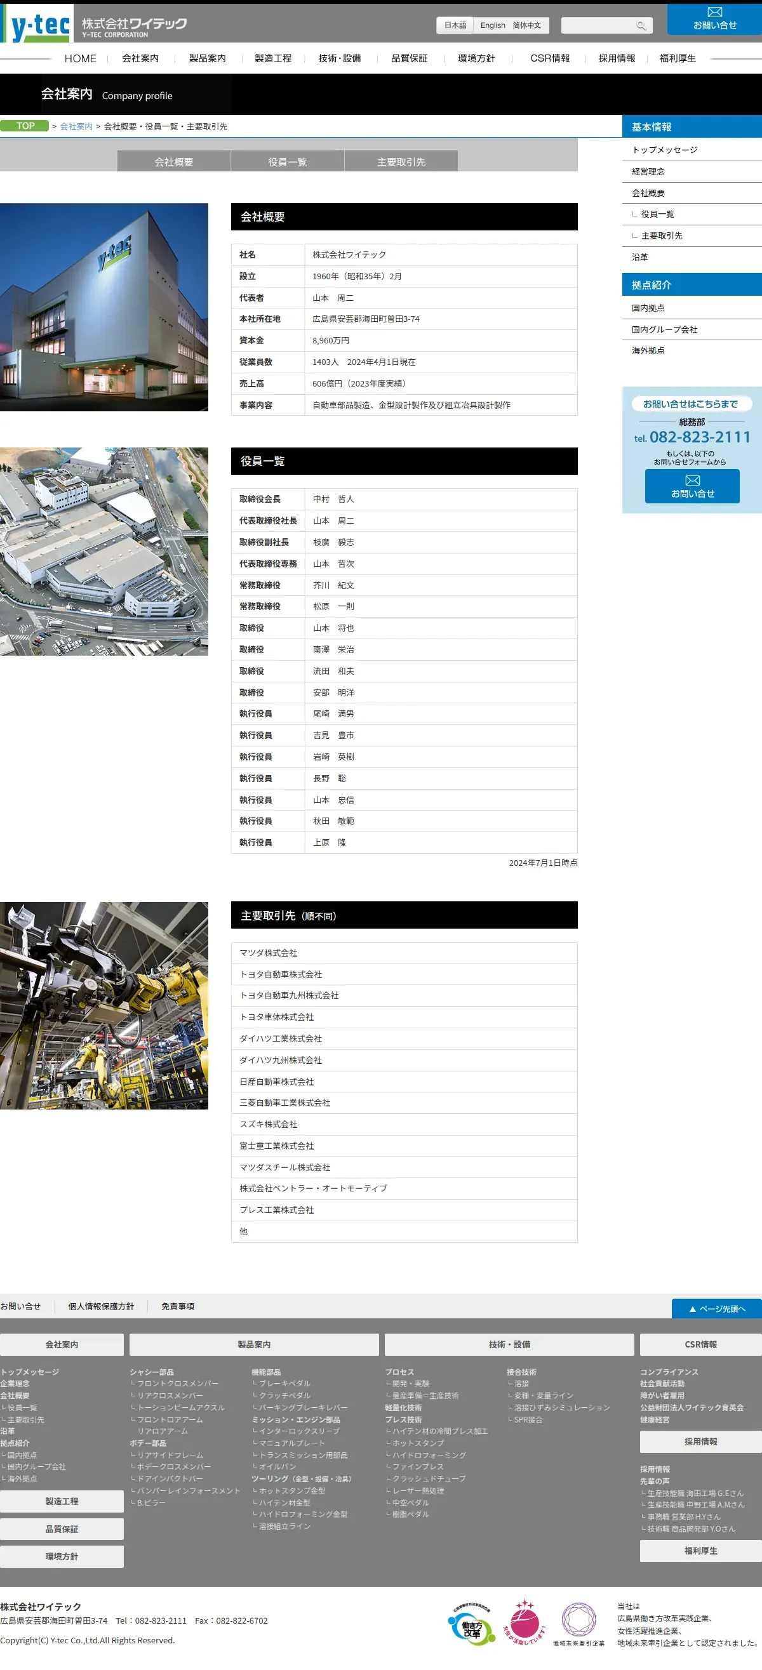Screen dimensions: 762x1670
Task: Click 免責事項 footer link
Action: [x=178, y=1306]
